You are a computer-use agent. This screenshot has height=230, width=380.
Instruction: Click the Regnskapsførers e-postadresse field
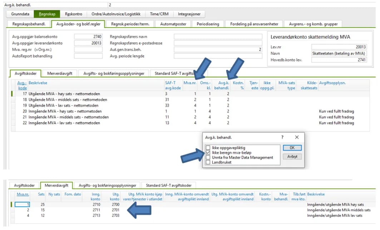[218, 43]
